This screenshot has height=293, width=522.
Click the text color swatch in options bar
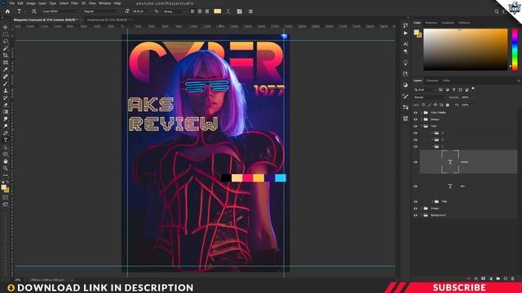coord(218,11)
